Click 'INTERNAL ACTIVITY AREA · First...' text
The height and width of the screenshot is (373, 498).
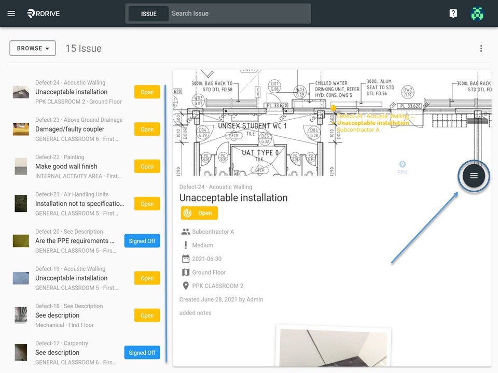(x=78, y=176)
